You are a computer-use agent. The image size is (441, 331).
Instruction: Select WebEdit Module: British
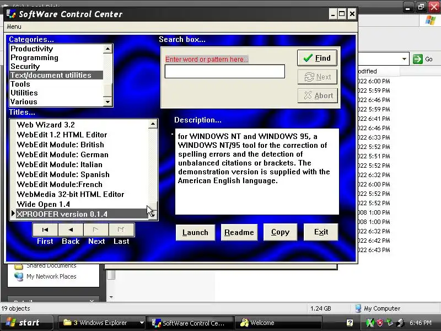point(82,145)
